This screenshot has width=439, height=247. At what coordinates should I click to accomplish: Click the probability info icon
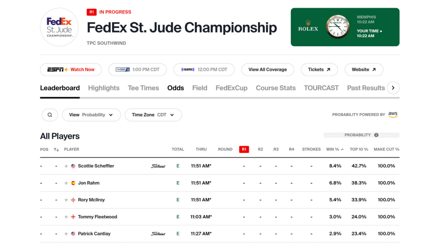(x=376, y=135)
